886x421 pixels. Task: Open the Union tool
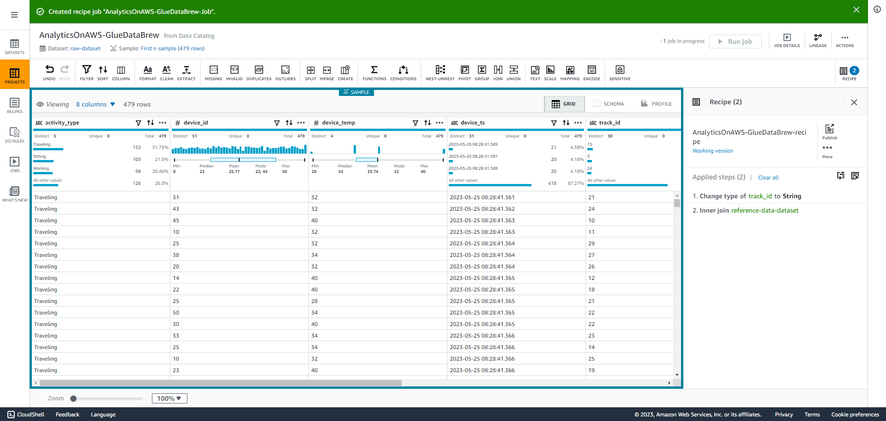coord(513,73)
